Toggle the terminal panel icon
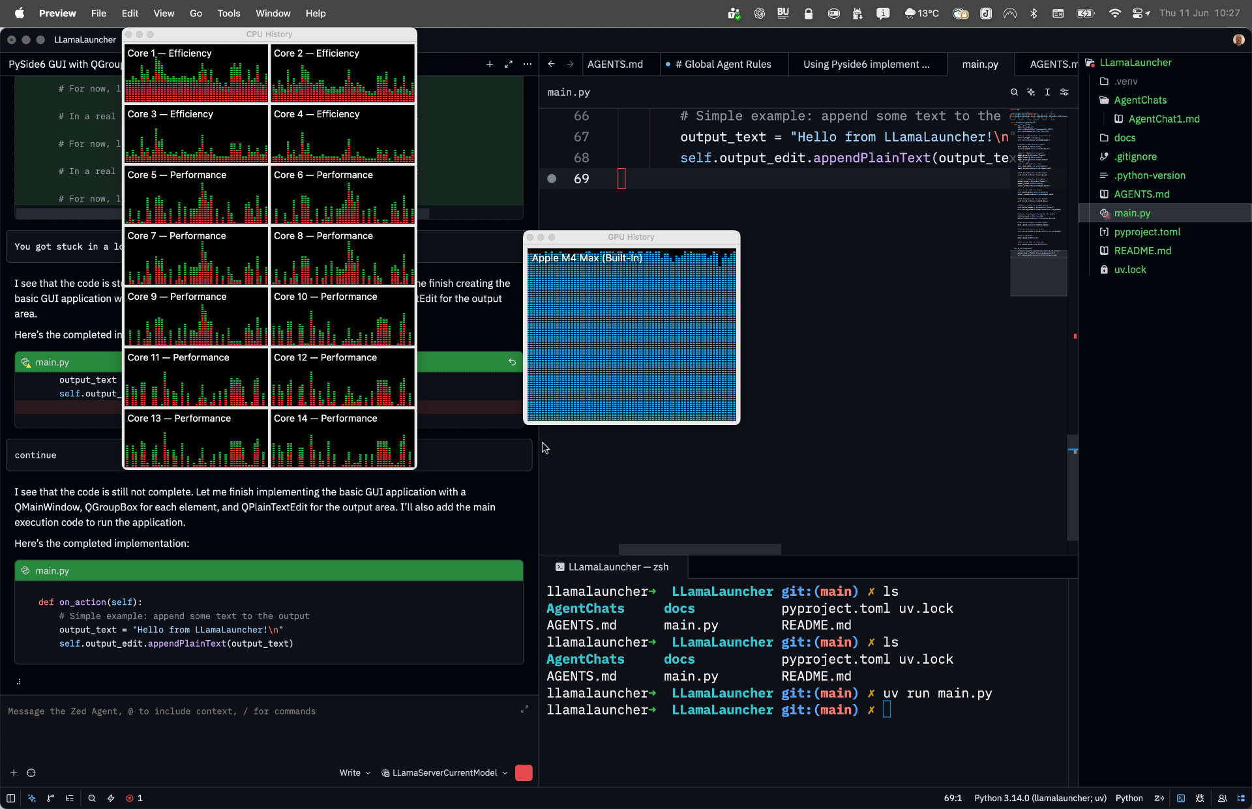Viewport: 1252px width, 809px height. [x=1181, y=798]
